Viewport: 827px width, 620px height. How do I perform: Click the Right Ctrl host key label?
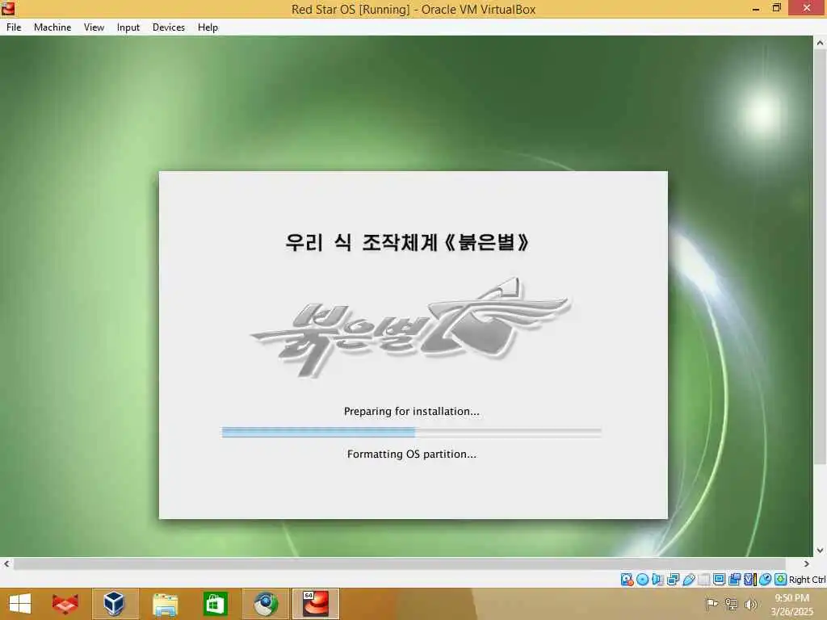807,580
